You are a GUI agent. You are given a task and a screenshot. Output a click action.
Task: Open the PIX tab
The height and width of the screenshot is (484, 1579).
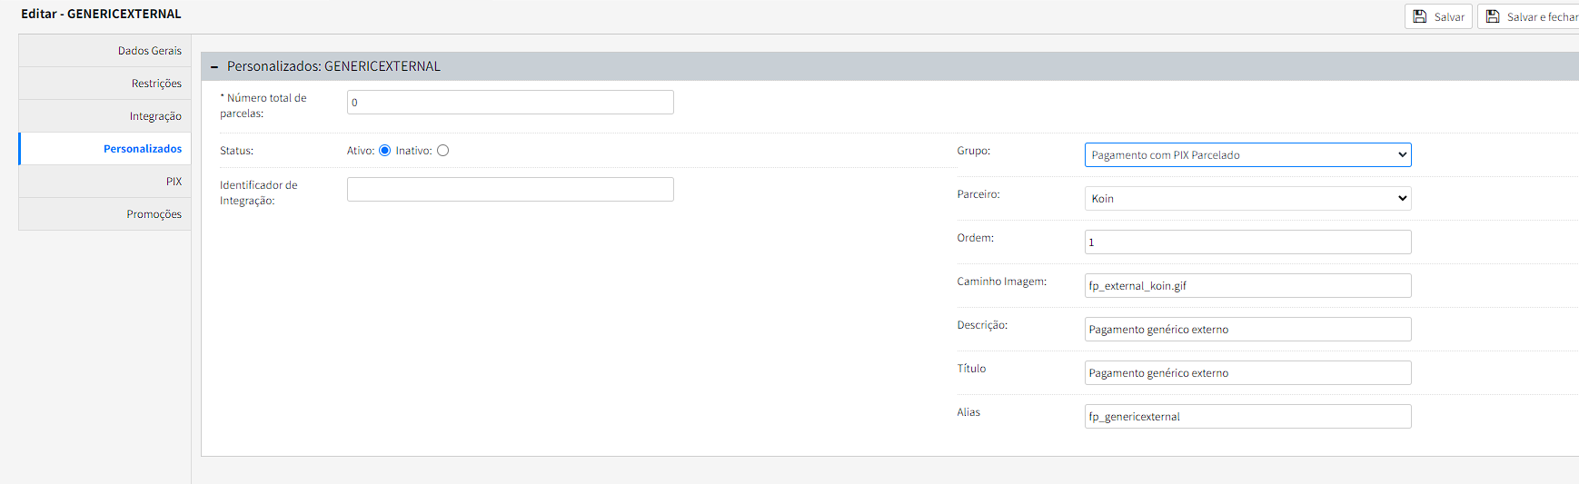(174, 182)
